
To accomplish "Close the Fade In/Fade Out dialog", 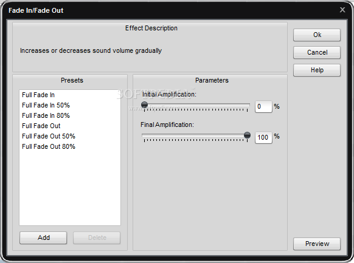I will pyautogui.click(x=342, y=10).
